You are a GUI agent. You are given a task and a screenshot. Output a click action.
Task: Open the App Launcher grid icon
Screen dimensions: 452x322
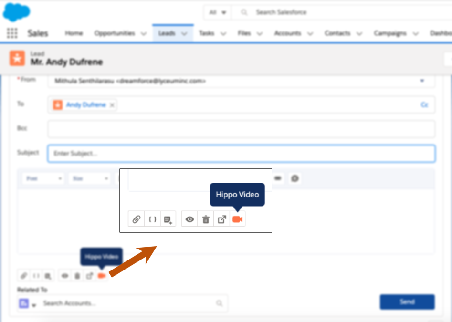point(12,33)
